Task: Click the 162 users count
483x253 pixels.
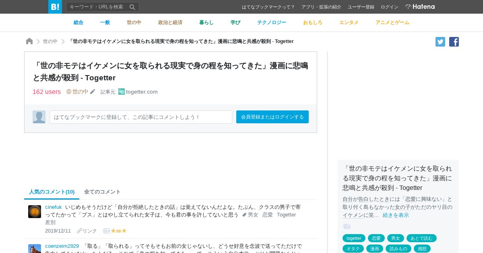Action: 47,92
